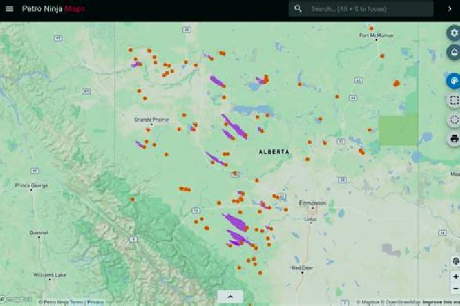Open the map layers button
Screen dimensions: 460x306
454,52
